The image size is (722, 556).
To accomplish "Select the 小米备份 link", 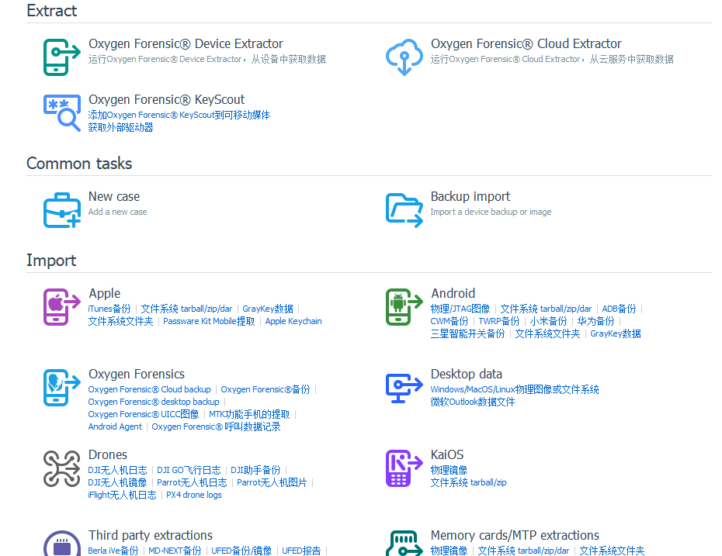I will (548, 321).
